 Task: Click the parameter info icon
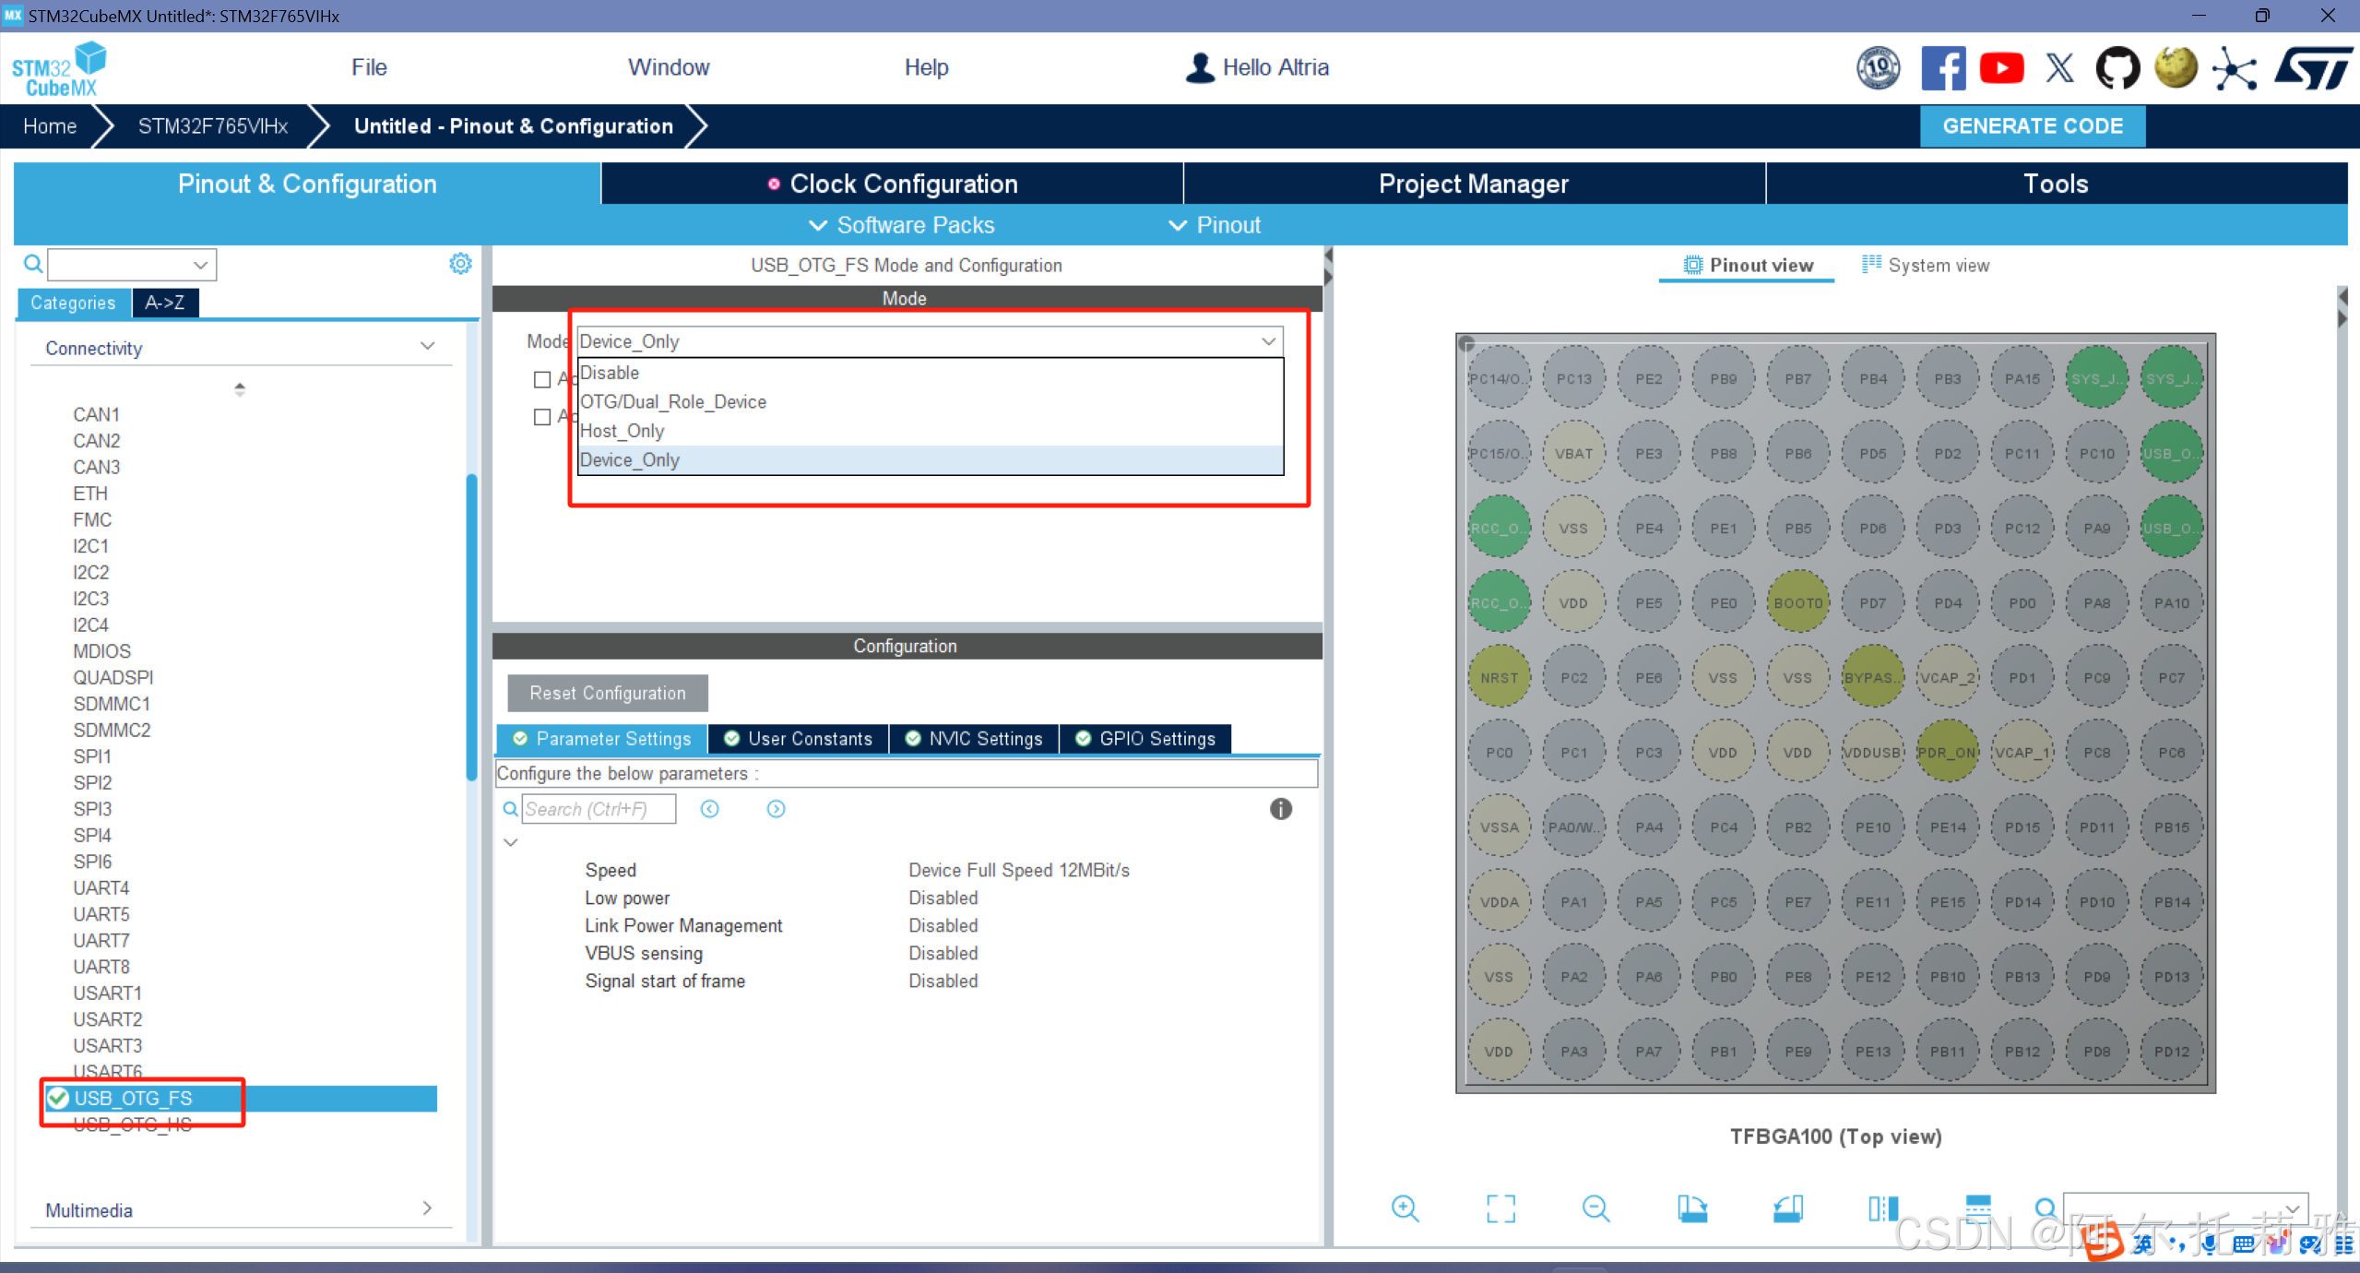1280,809
